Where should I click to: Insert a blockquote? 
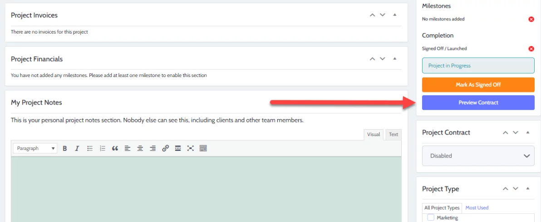click(115, 148)
